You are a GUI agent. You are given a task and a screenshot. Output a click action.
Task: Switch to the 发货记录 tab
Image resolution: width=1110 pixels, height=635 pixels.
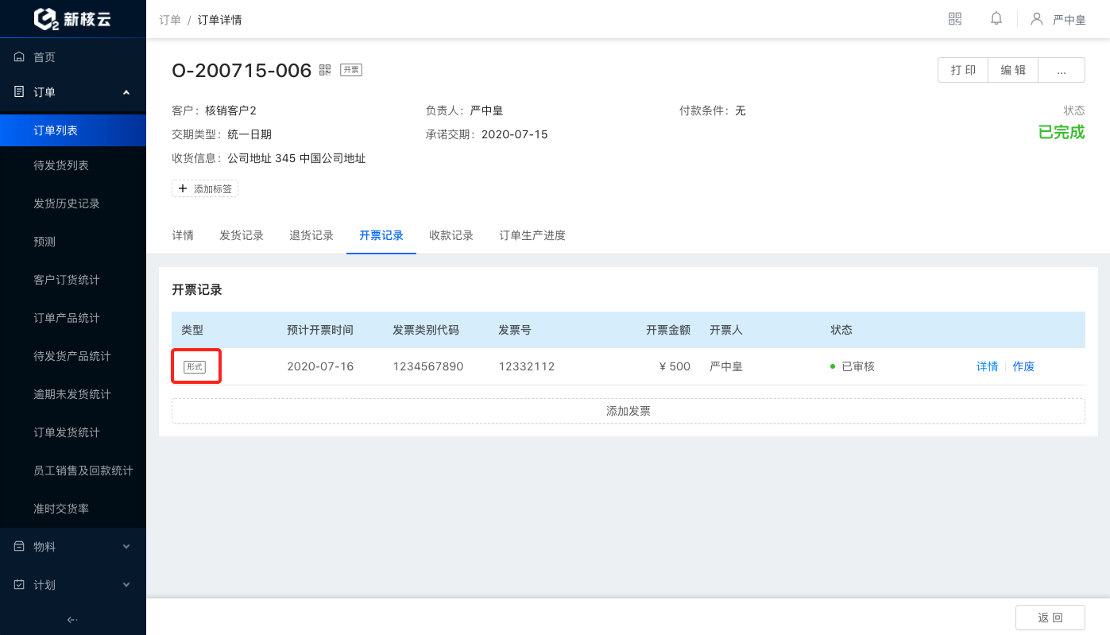click(242, 235)
